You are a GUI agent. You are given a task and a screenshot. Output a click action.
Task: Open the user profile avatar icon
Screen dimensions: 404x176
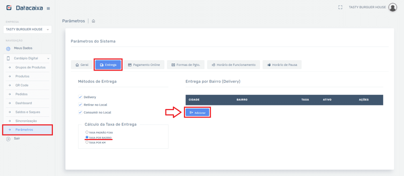point(392,7)
